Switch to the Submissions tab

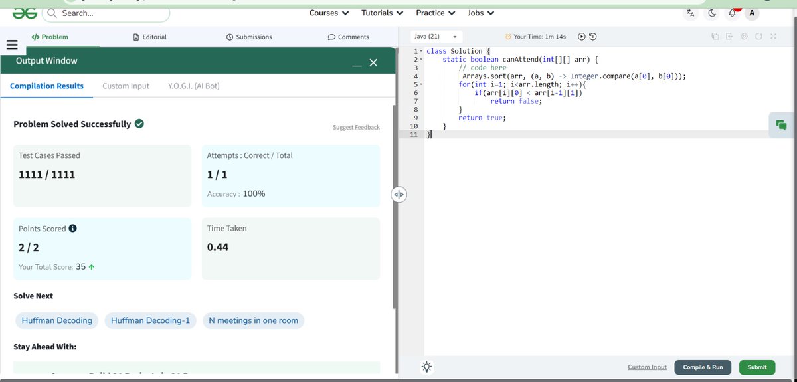249,37
